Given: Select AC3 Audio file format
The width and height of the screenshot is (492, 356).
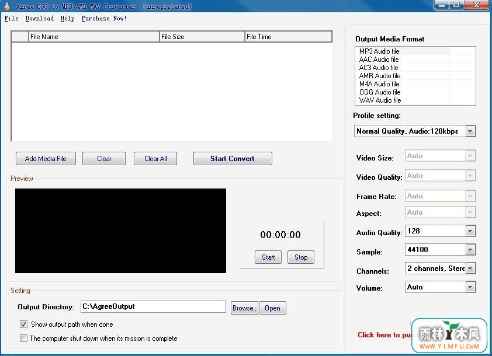Looking at the screenshot, I should (x=379, y=68).
